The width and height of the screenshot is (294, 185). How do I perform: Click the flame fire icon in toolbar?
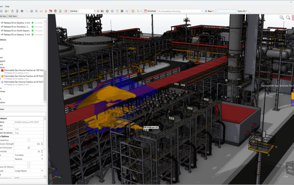(46, 11)
